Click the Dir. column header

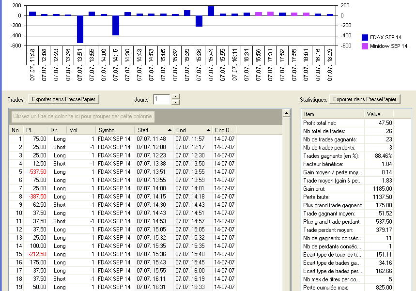(x=58, y=130)
